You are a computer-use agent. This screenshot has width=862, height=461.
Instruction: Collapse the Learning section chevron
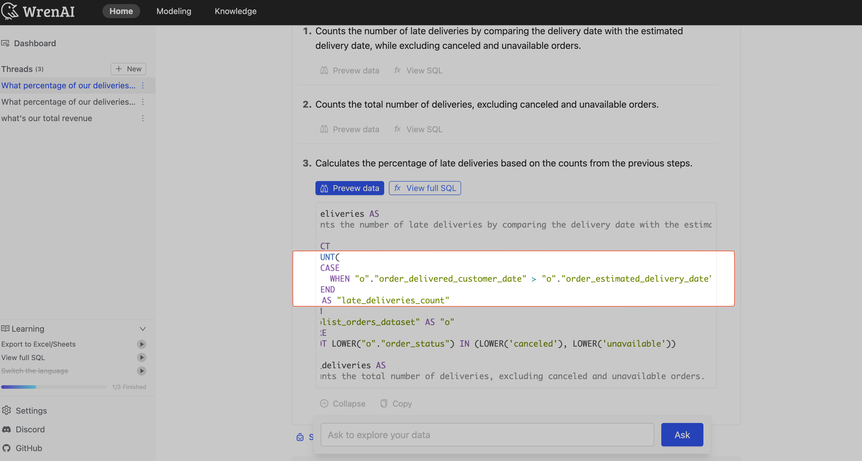tap(143, 329)
